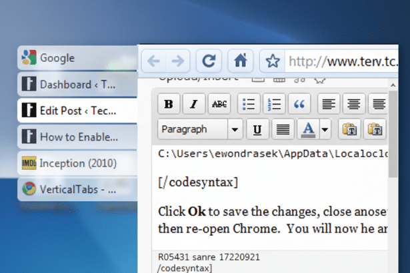Align text right
The image size is (410, 273).
(x=378, y=104)
